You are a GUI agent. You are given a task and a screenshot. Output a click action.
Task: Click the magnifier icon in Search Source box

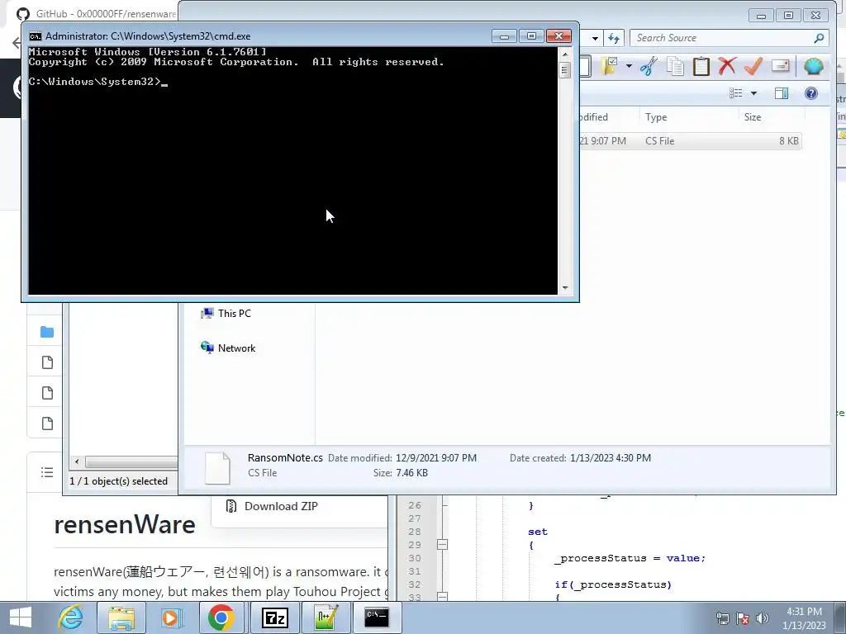pyautogui.click(x=819, y=38)
